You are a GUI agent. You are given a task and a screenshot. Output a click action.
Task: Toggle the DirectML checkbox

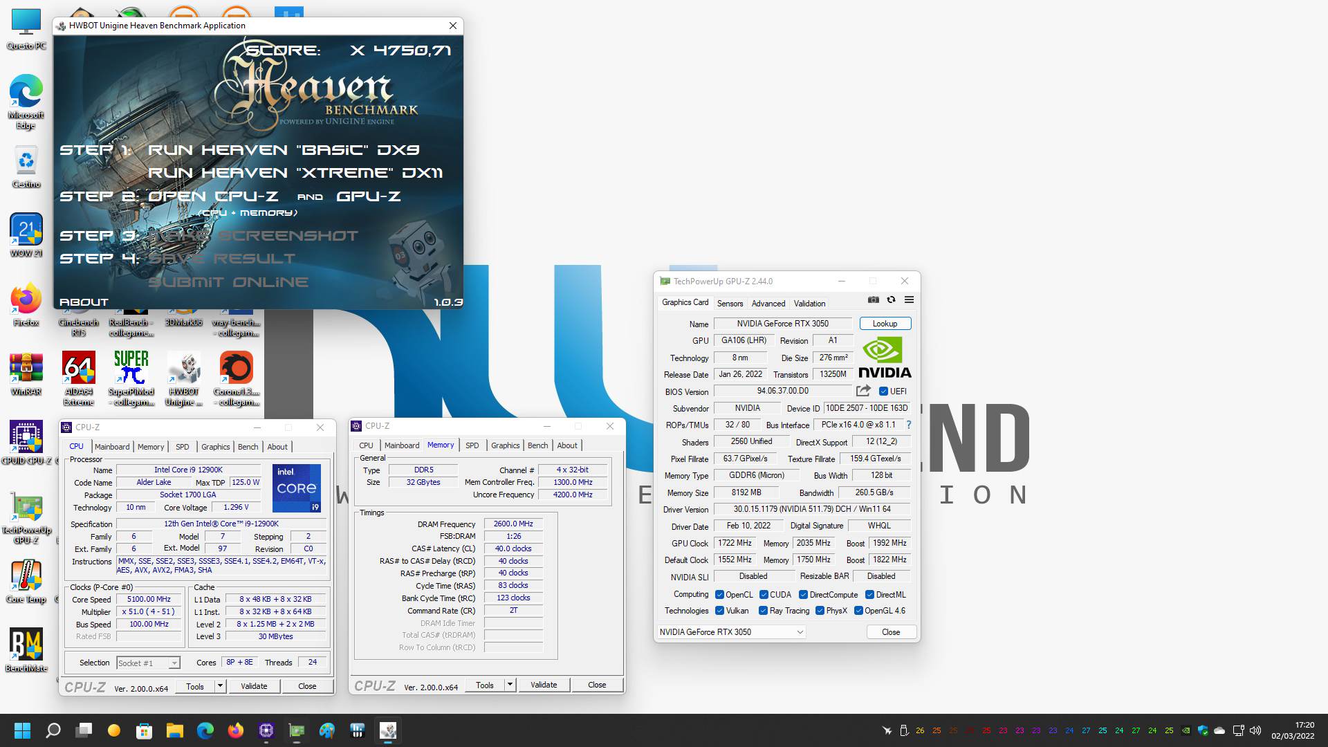[x=869, y=595]
